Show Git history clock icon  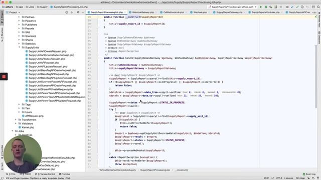point(302,7)
